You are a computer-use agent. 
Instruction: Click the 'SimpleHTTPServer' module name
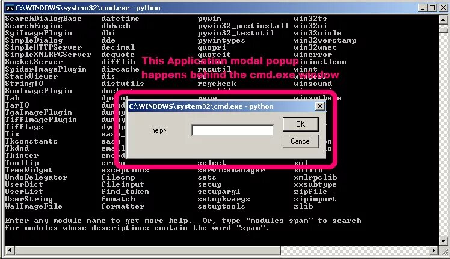click(43, 47)
